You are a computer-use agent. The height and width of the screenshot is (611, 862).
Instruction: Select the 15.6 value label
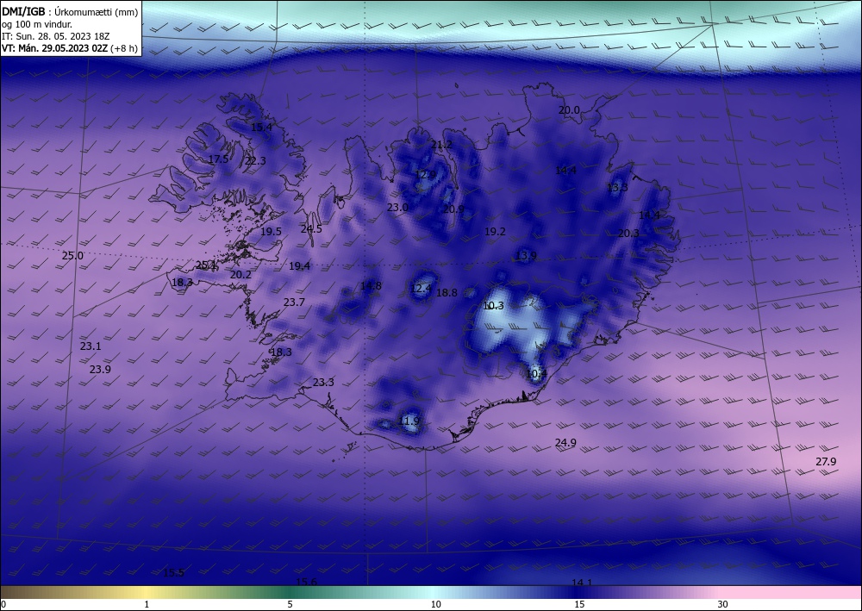coord(307,583)
